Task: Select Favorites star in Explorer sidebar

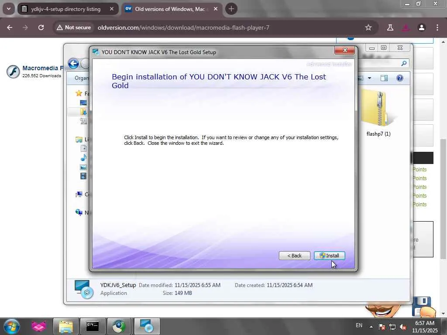Action: pos(79,93)
